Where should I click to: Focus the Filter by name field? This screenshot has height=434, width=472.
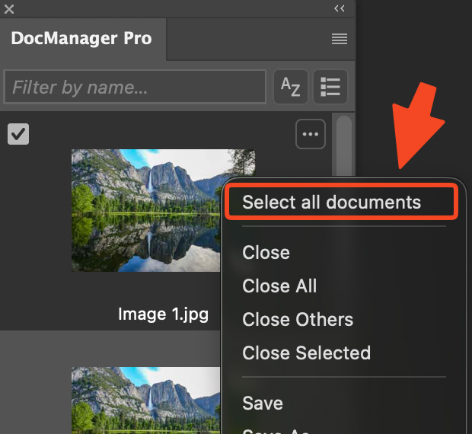coord(136,87)
